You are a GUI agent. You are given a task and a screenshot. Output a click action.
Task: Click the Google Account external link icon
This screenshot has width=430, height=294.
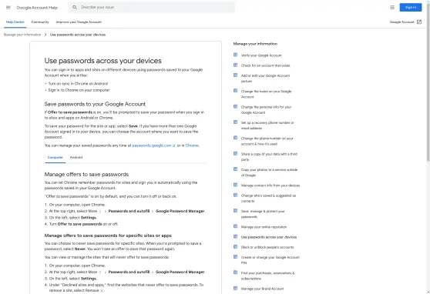coord(419,22)
